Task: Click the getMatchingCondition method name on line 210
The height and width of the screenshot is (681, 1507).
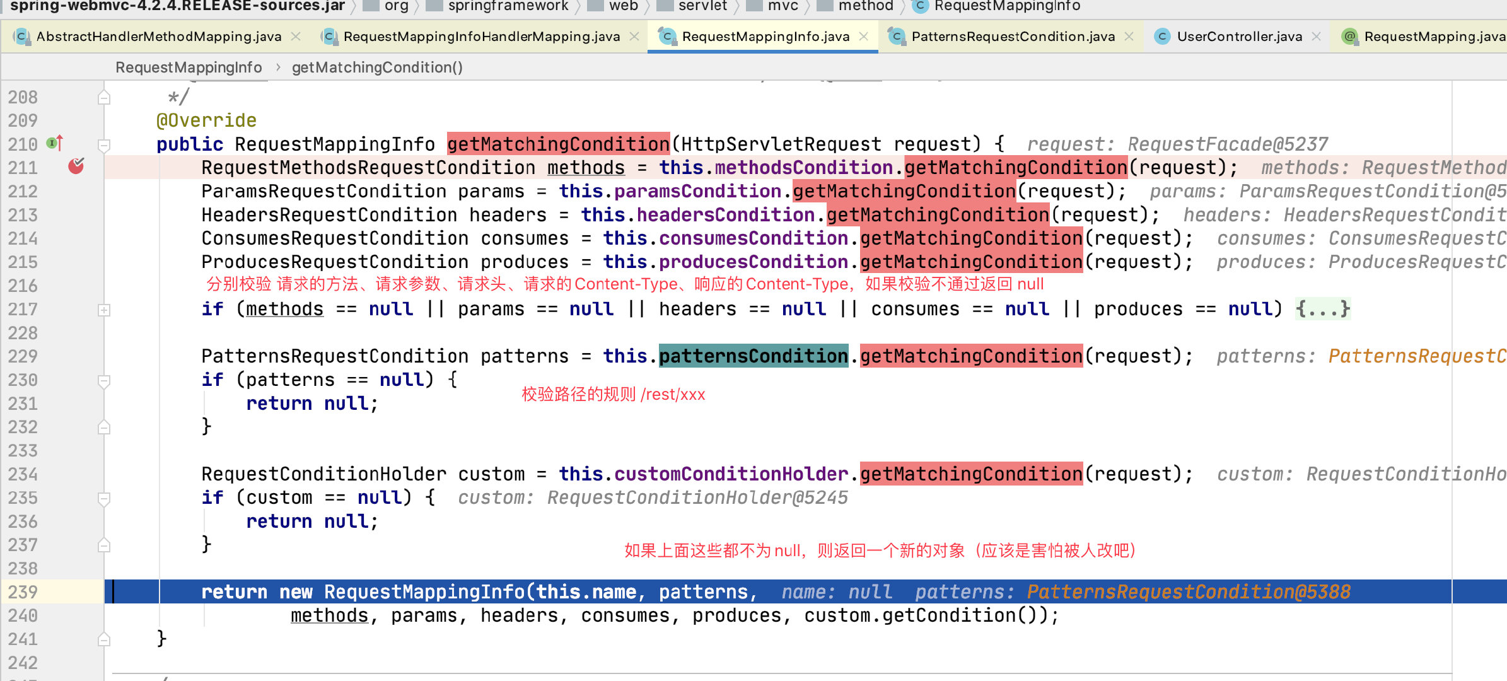Action: pos(559,144)
